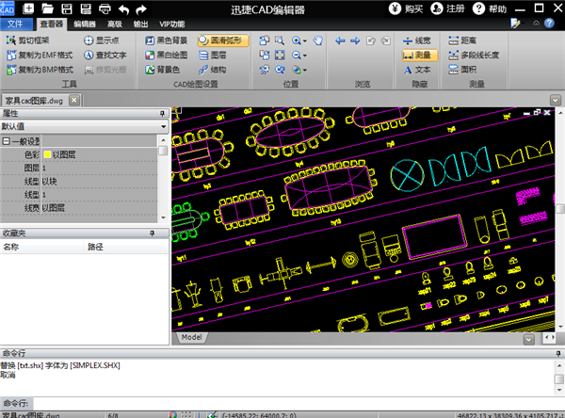
Task: Open 查找文字 search tool
Action: [105, 56]
